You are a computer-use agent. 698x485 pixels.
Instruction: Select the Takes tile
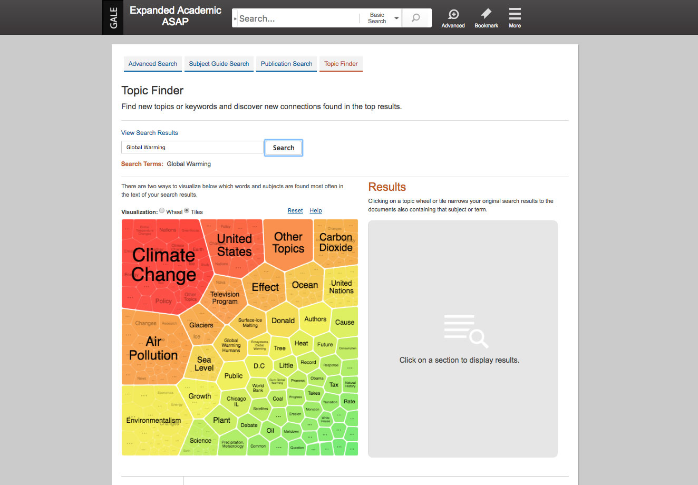click(x=314, y=393)
